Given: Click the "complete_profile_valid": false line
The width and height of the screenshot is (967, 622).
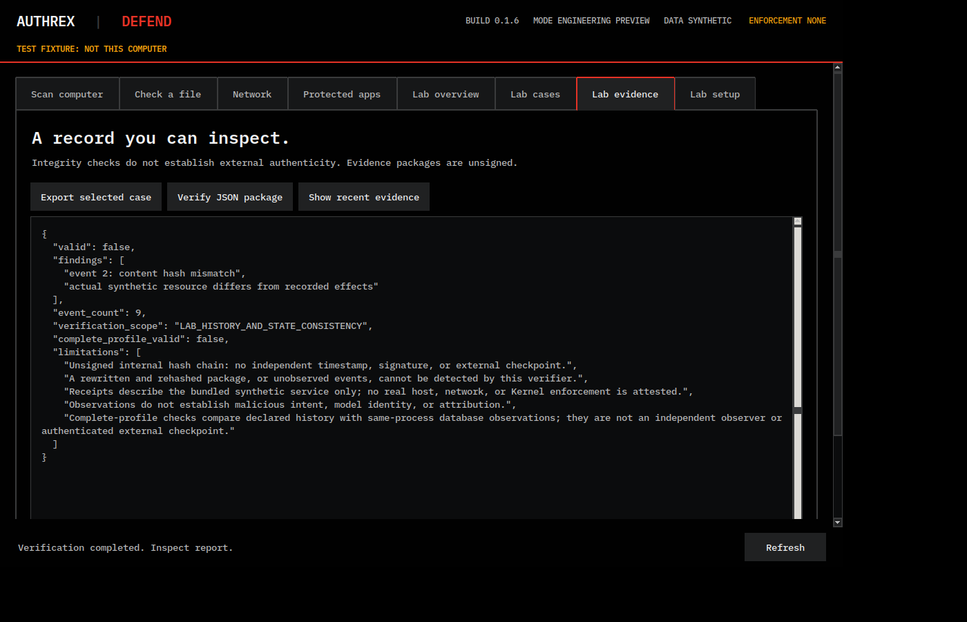Looking at the screenshot, I should (141, 339).
